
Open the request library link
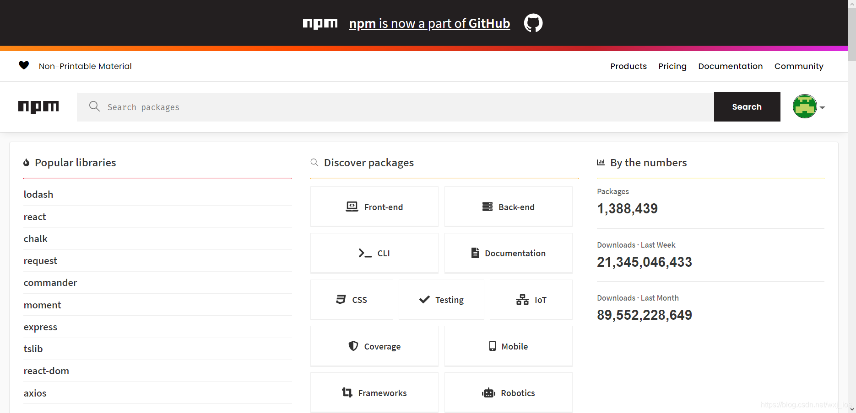40,260
